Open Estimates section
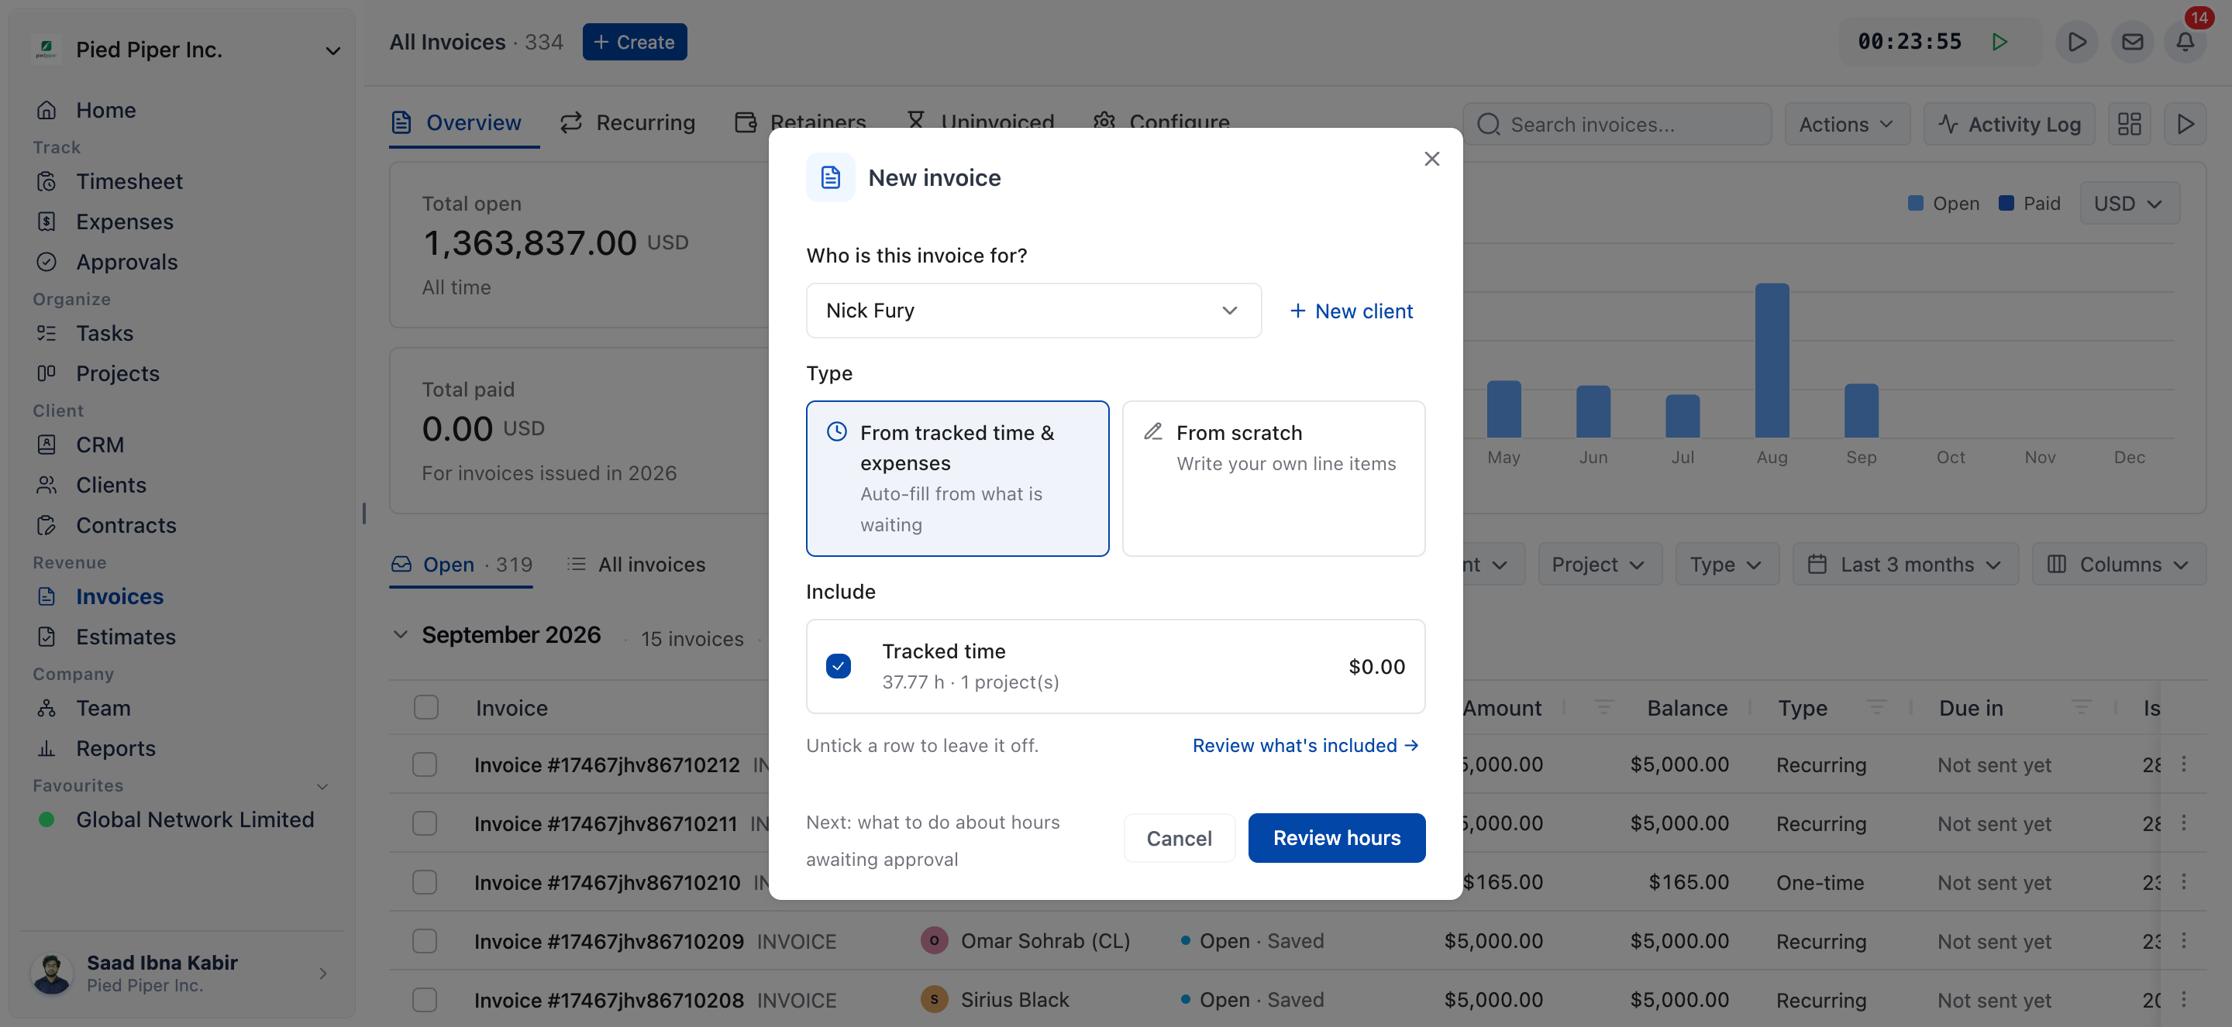The width and height of the screenshot is (2232, 1027). click(x=126, y=637)
